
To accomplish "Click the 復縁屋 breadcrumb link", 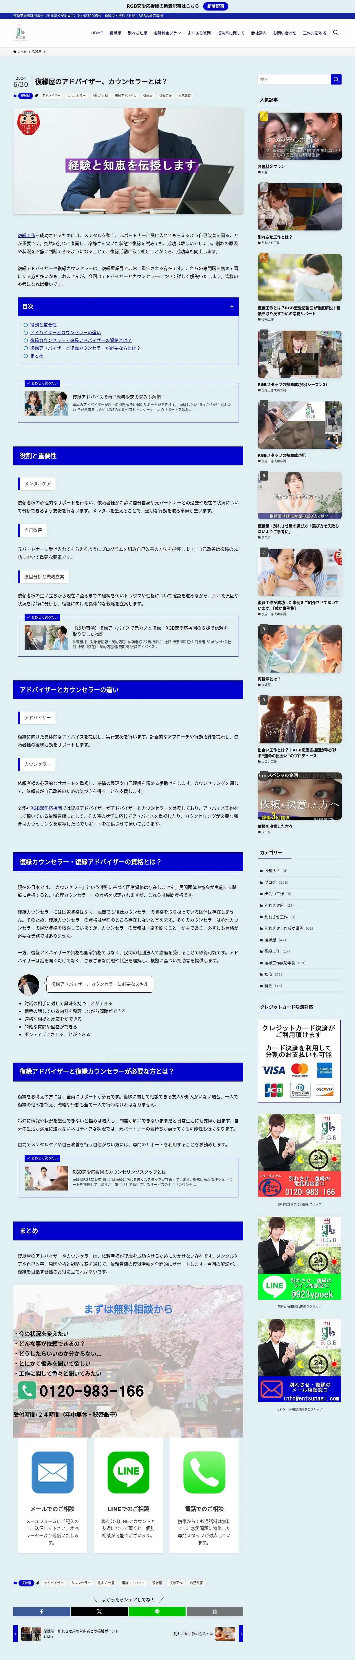I will pos(37,51).
